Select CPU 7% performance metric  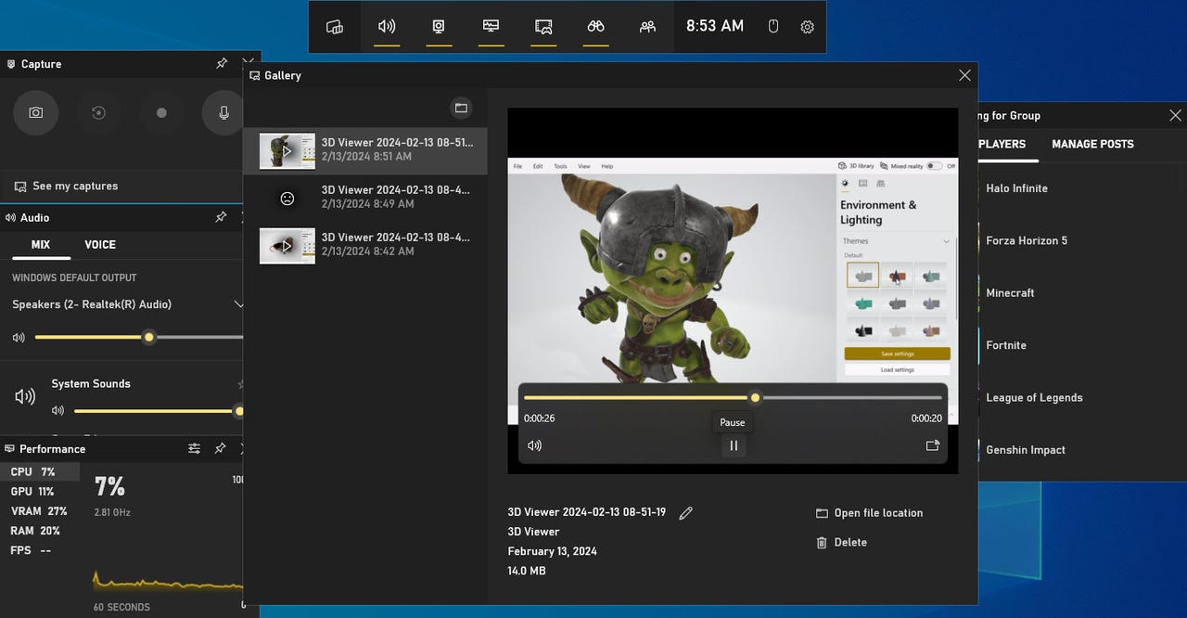[x=40, y=471]
